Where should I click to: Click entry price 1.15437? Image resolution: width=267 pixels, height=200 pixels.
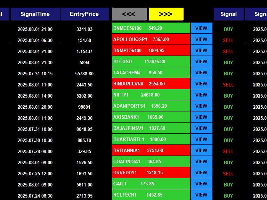(x=84, y=51)
